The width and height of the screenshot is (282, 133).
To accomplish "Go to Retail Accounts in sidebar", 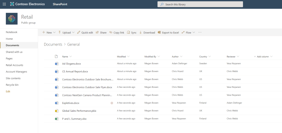I will tap(14, 65).
